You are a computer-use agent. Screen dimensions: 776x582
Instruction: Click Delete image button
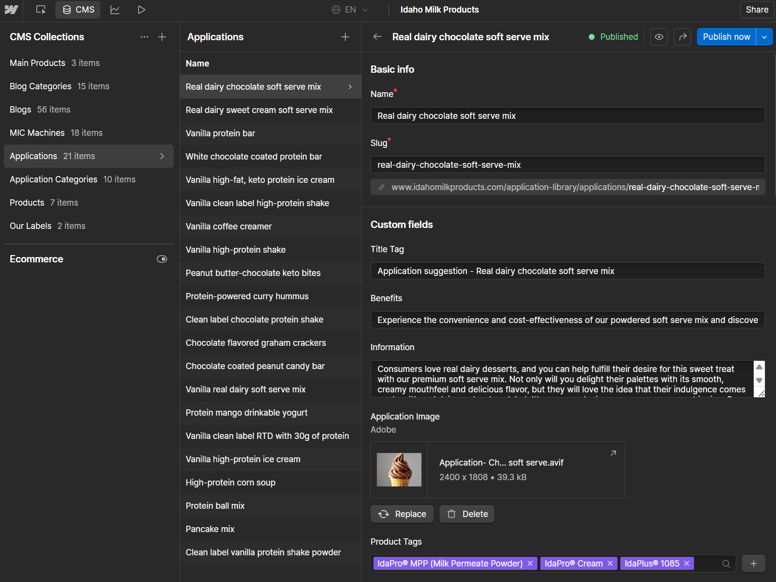point(467,514)
